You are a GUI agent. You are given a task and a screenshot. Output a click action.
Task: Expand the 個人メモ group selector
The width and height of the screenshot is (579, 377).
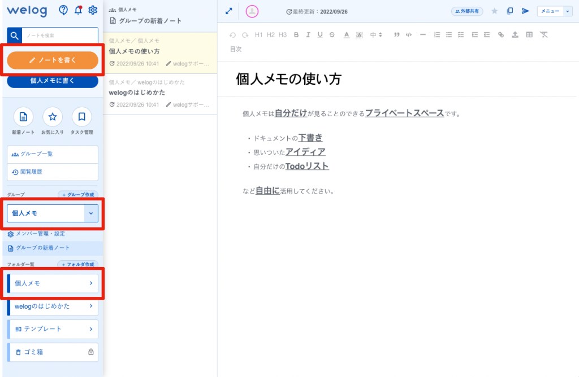click(x=90, y=213)
